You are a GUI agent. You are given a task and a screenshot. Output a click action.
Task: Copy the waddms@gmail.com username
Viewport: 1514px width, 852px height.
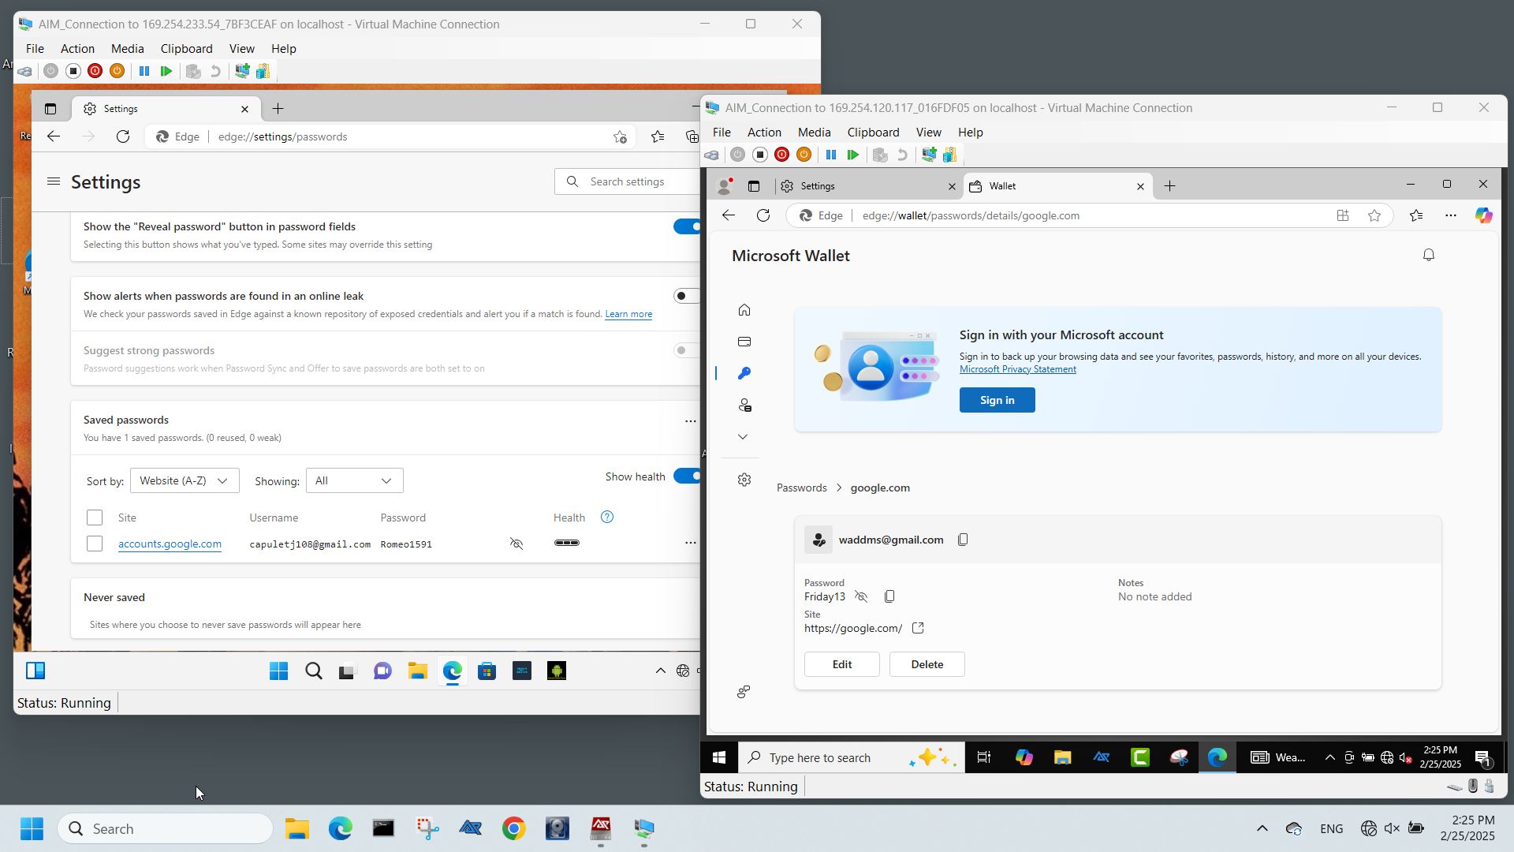click(963, 540)
